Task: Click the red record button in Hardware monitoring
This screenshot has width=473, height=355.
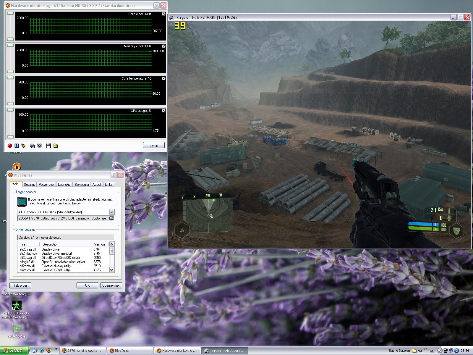Action: (x=10, y=146)
